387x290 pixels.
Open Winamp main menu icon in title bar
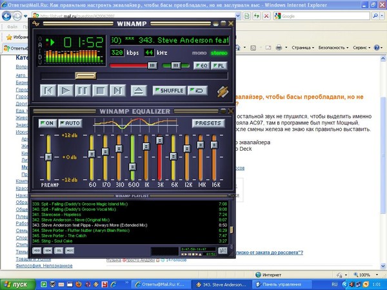pyautogui.click(x=36, y=23)
